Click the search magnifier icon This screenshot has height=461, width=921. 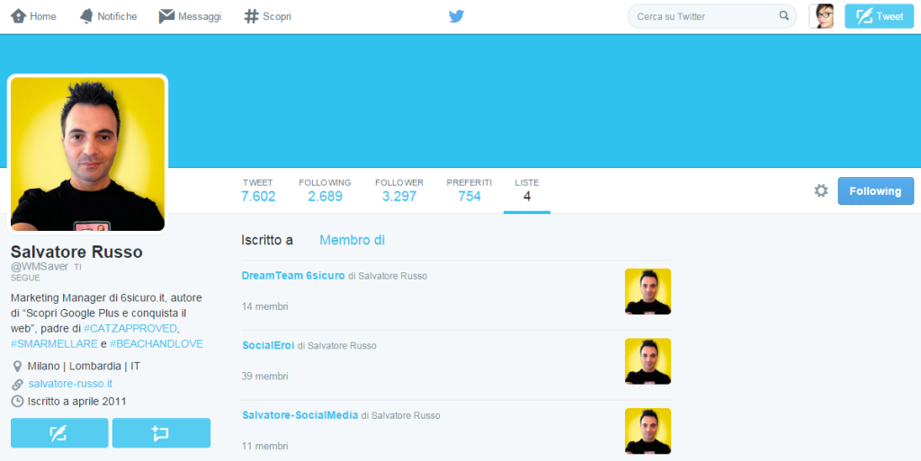click(x=783, y=16)
